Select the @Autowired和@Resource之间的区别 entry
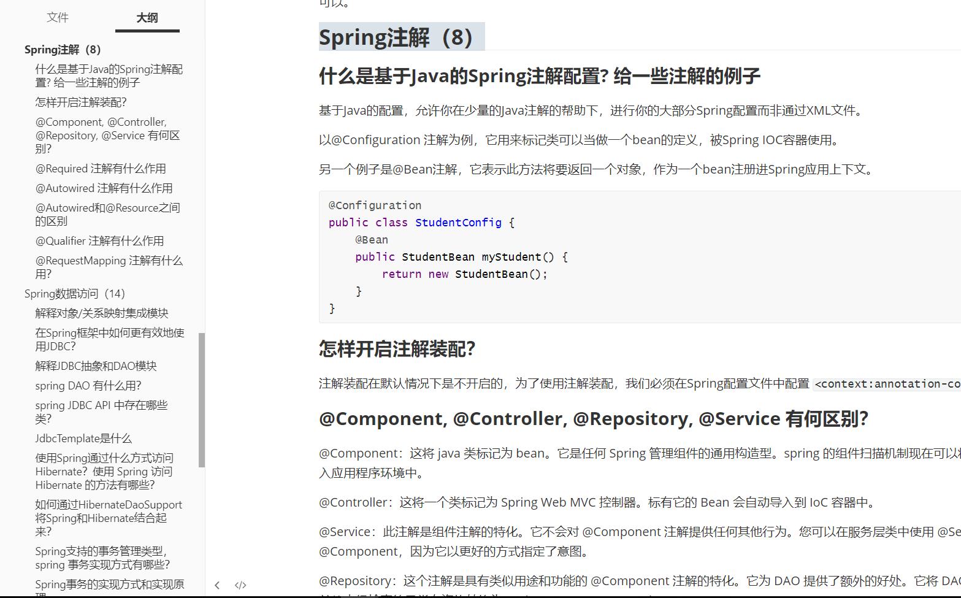961x598 pixels. (108, 214)
